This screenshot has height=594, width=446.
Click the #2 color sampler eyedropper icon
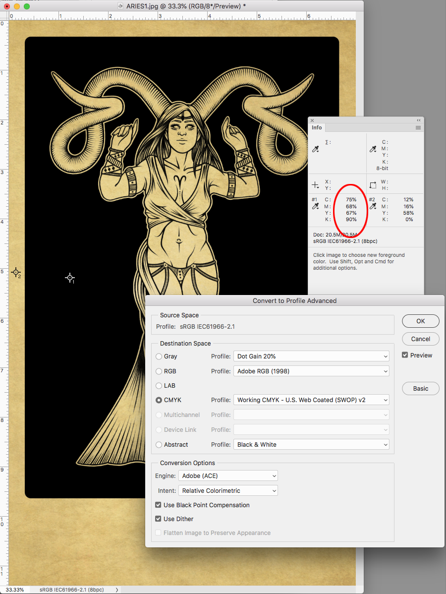[x=373, y=206]
